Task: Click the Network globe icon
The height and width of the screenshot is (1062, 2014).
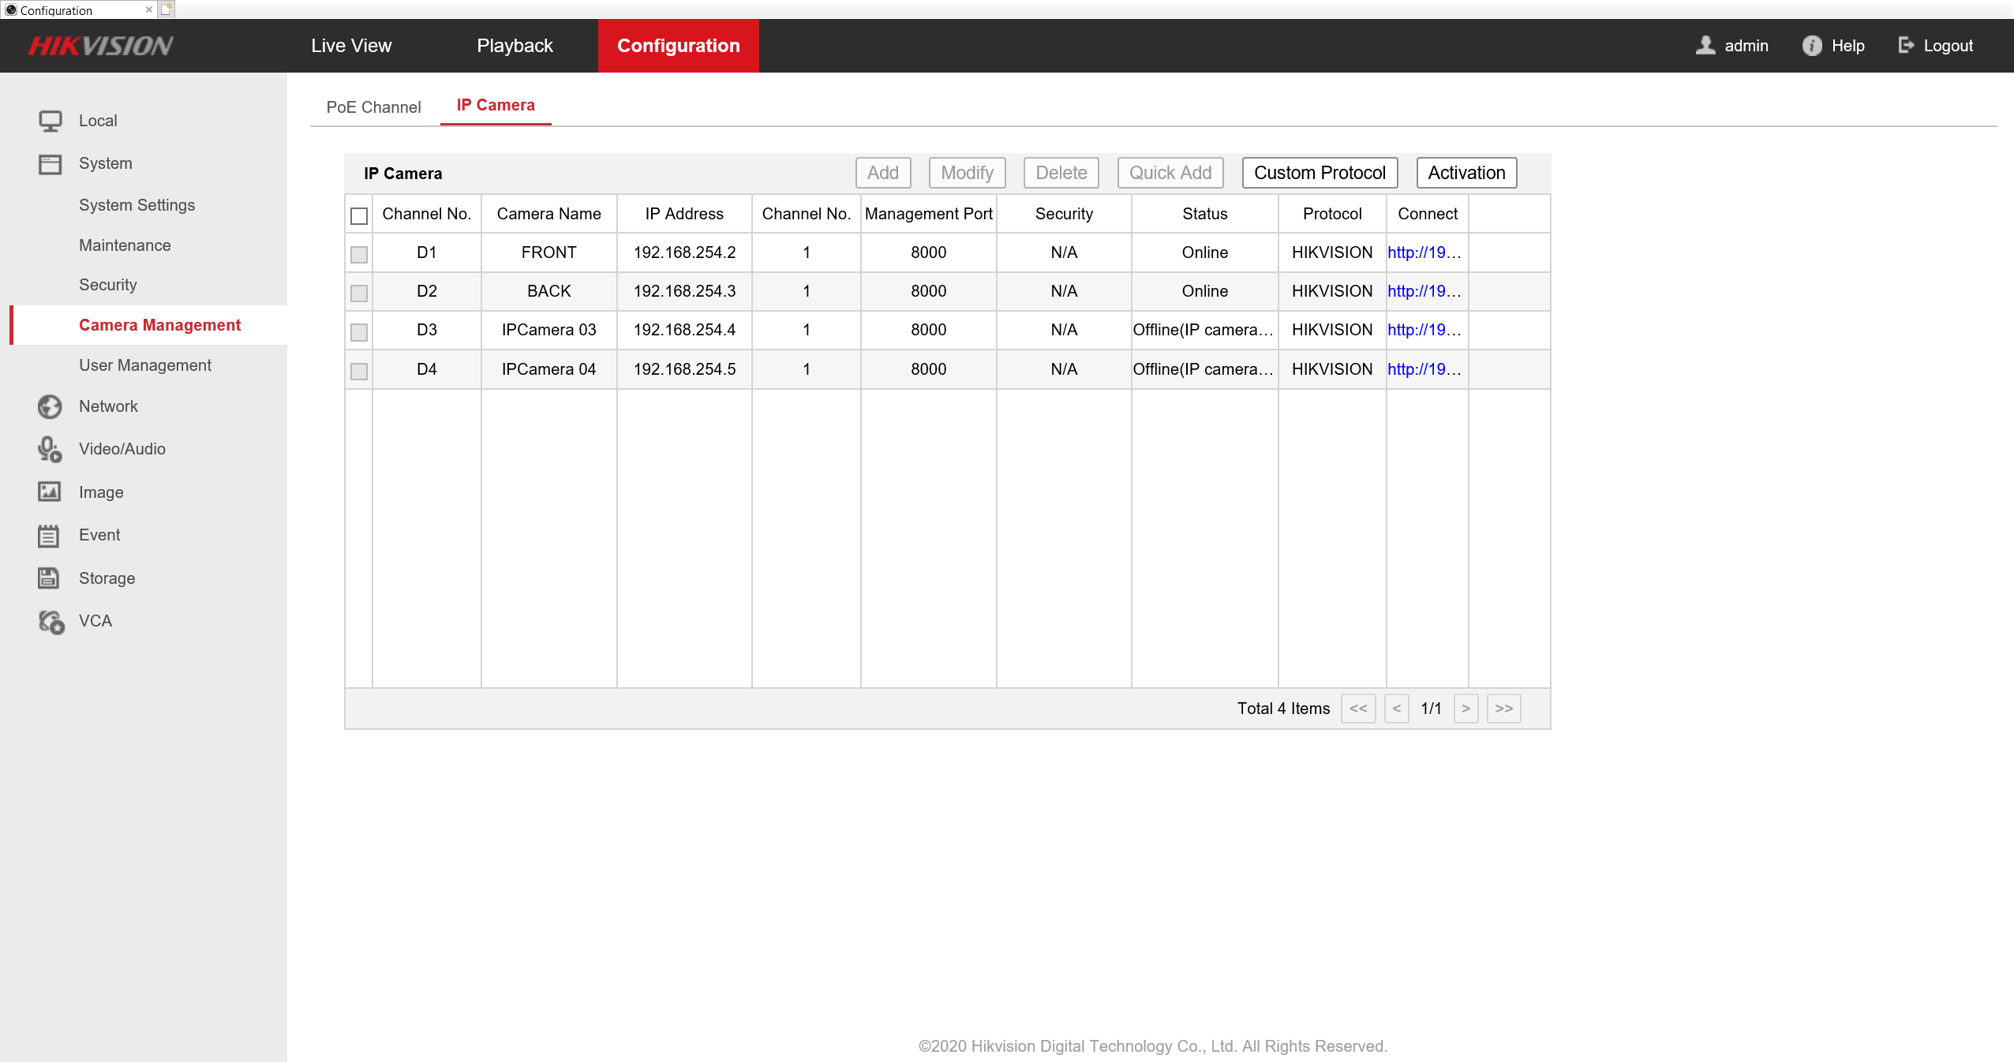Action: pos(50,406)
